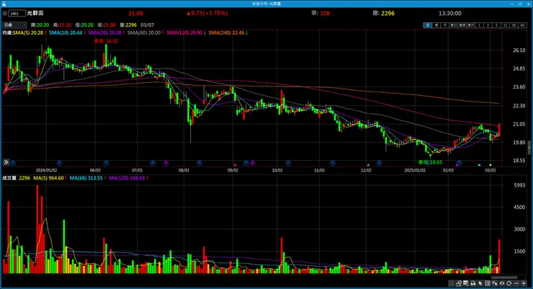Click the zoom-in plus icon at bottom right

pos(524,283)
